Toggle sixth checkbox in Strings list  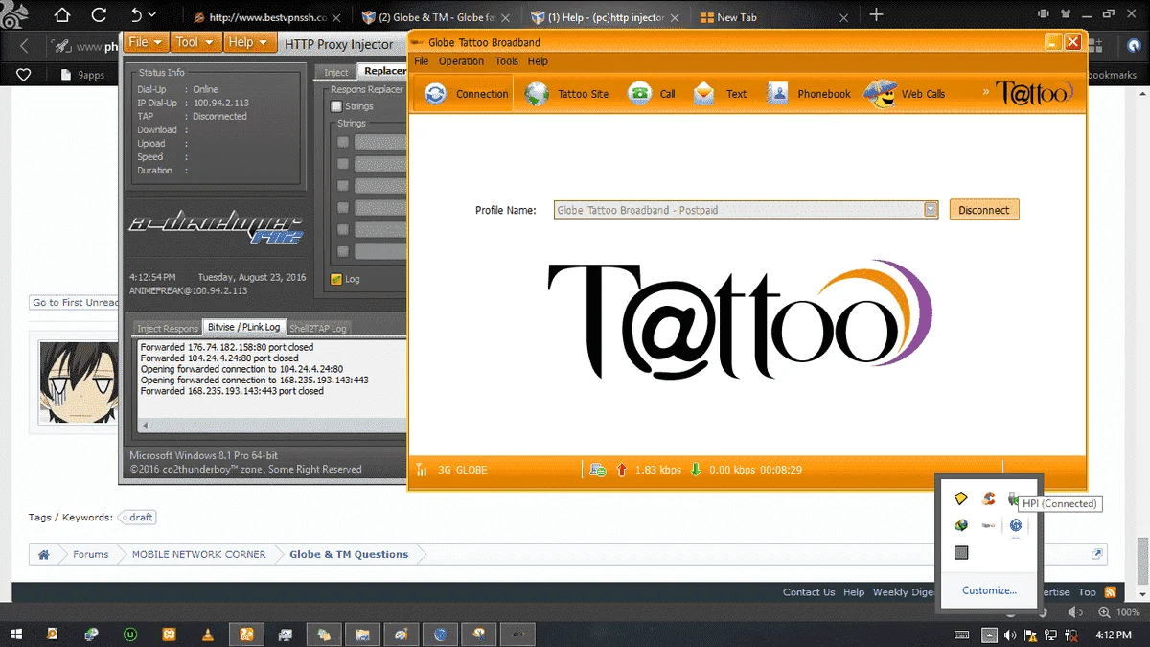(343, 251)
